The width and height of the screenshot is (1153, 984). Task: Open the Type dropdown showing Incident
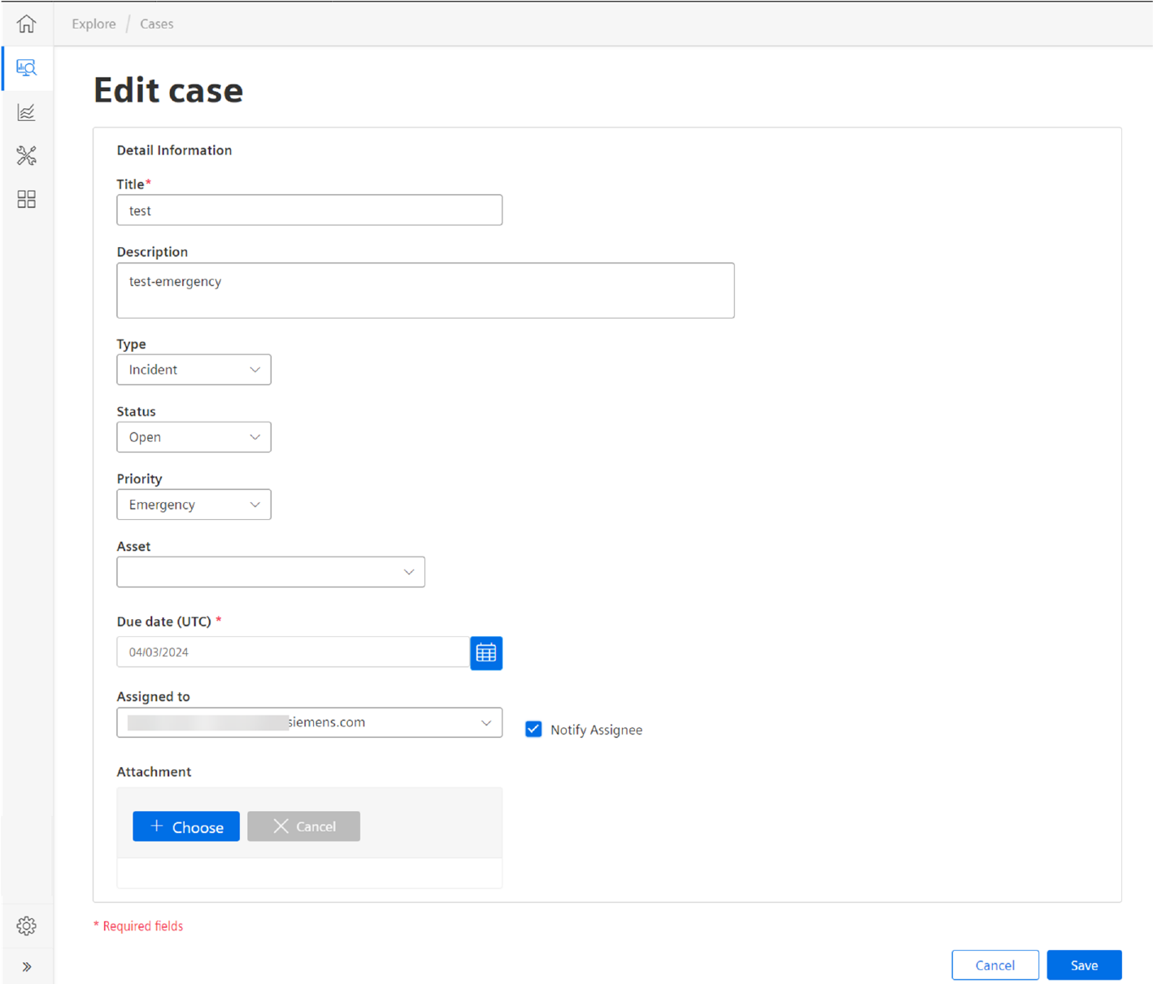pos(194,370)
